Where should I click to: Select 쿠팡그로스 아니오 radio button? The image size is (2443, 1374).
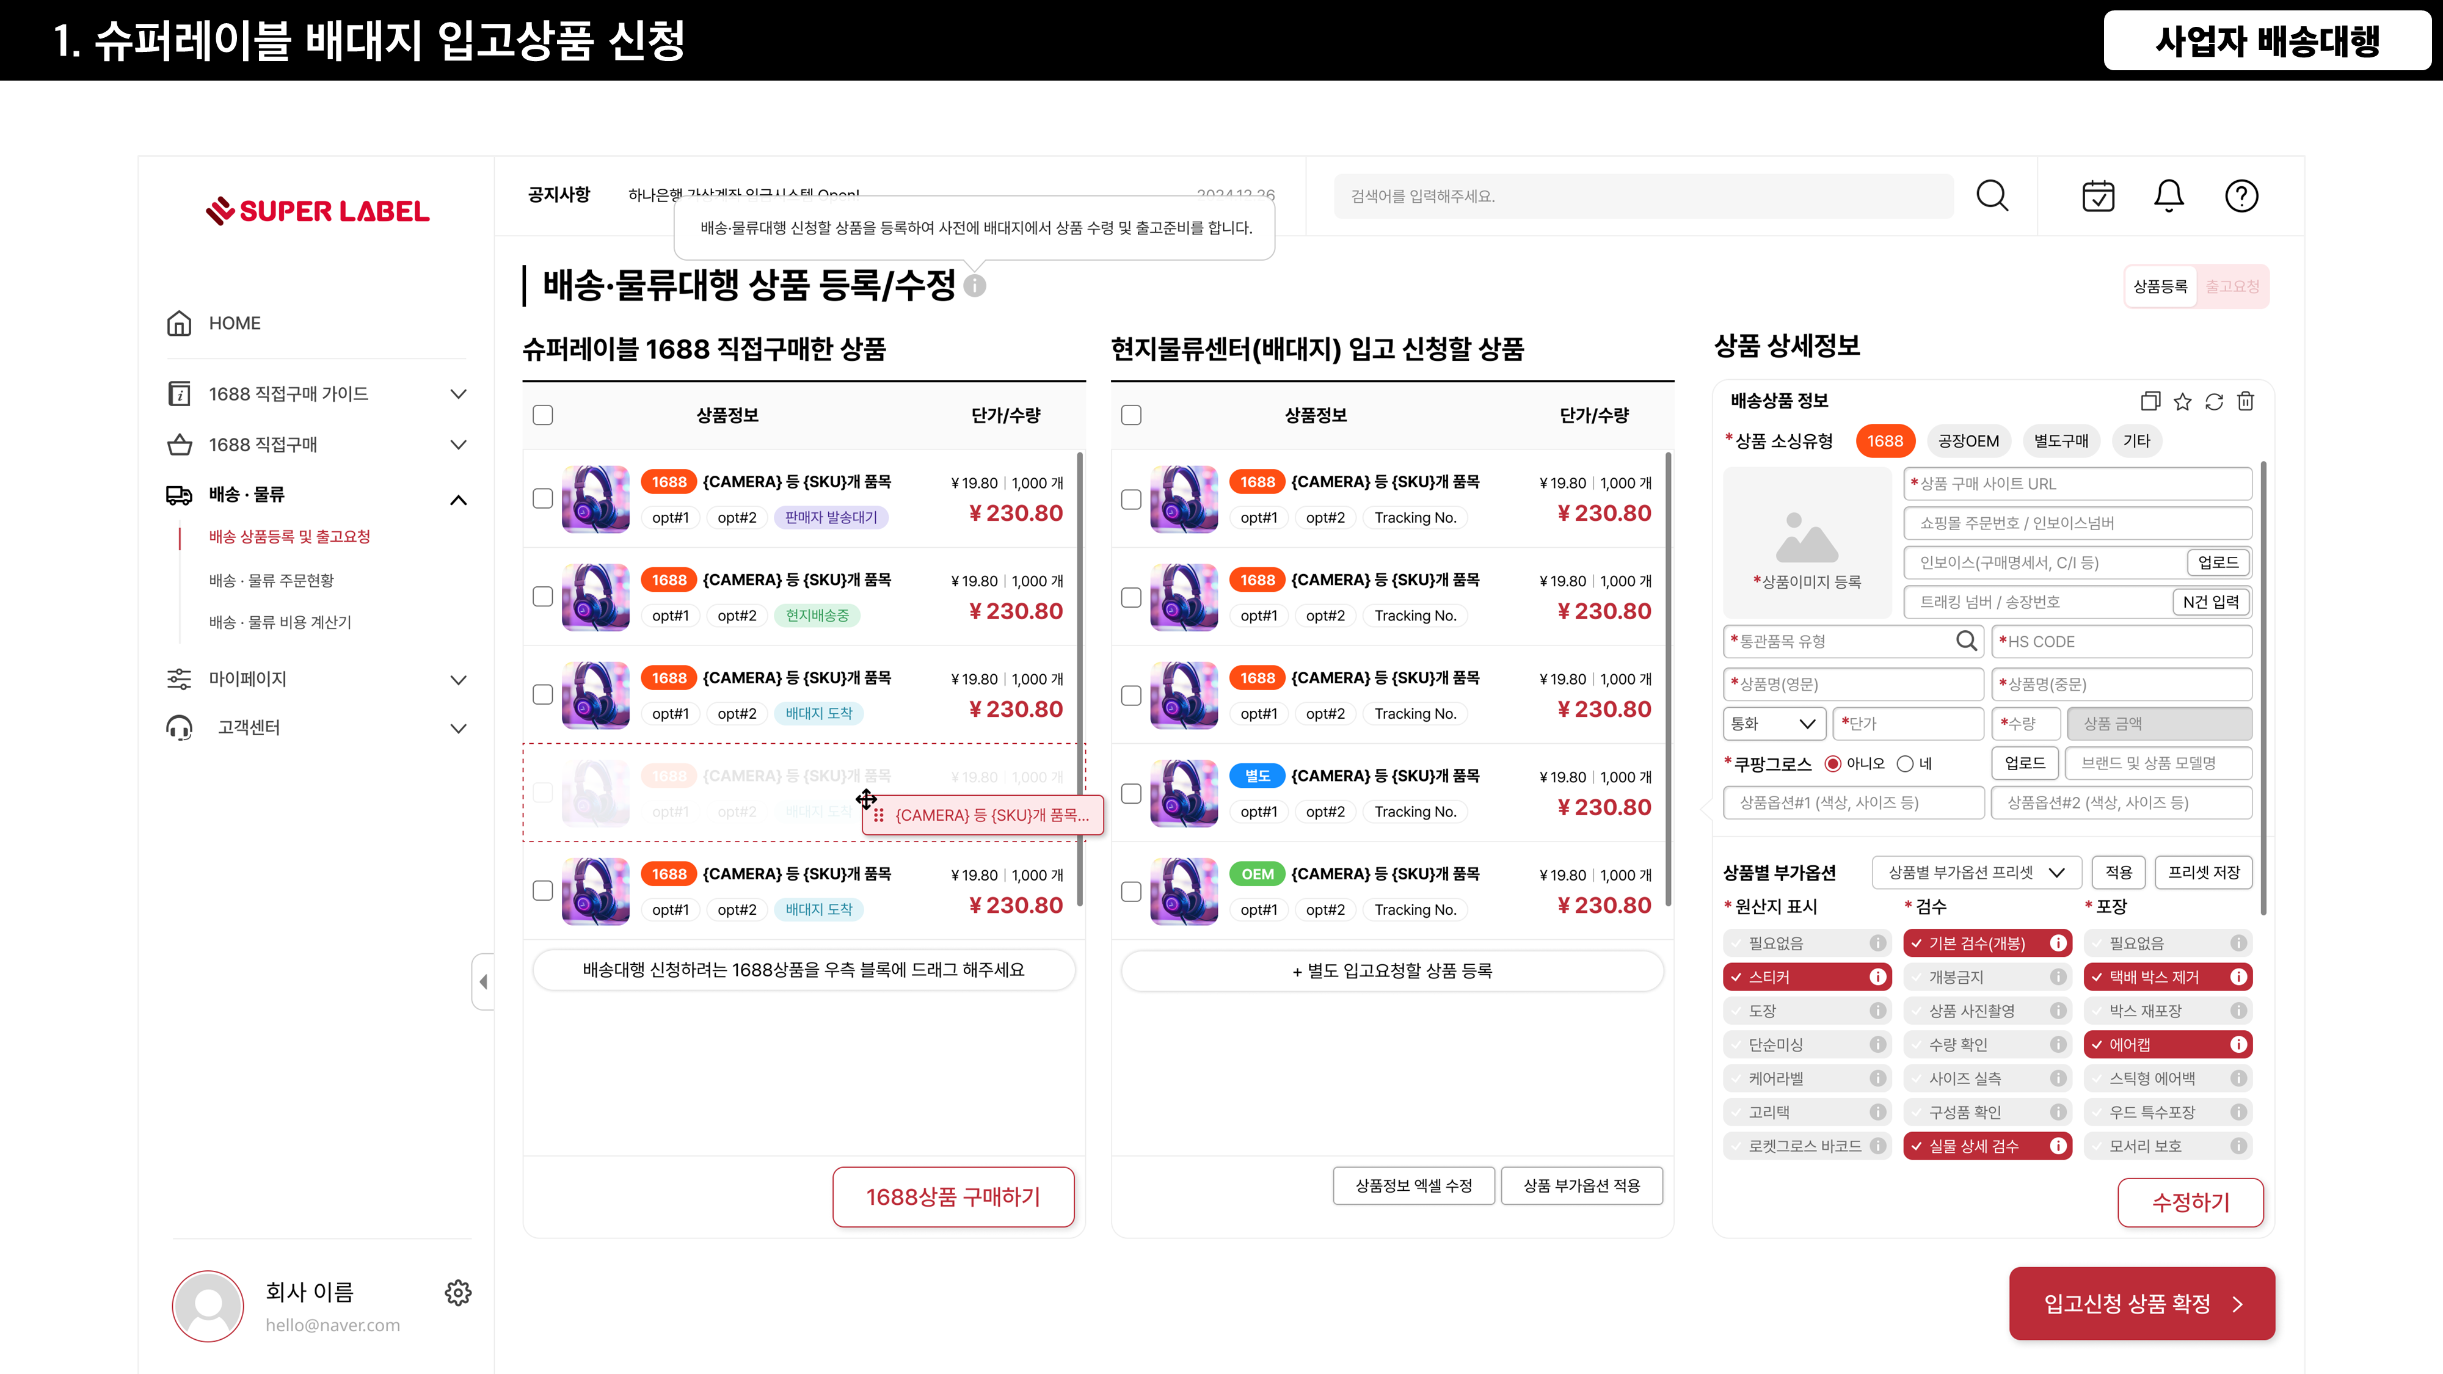point(1832,763)
